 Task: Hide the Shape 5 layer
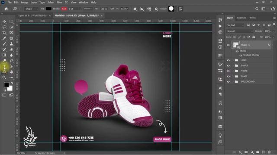pyautogui.click(x=228, y=45)
